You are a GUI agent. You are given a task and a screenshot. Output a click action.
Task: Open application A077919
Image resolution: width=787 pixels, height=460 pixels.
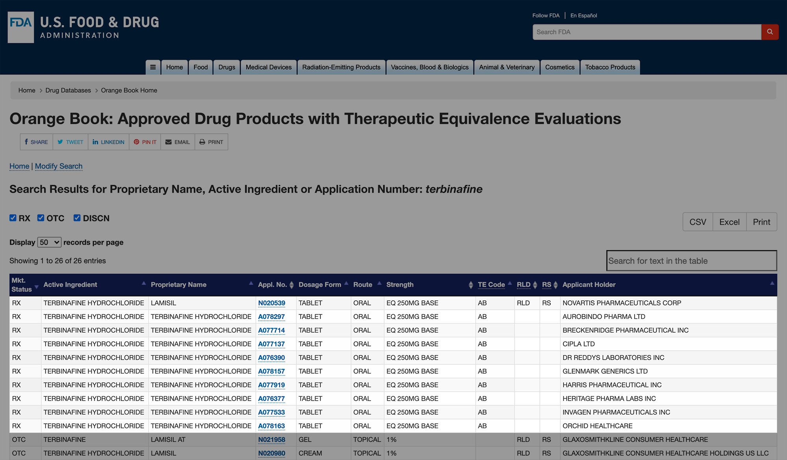click(272, 385)
